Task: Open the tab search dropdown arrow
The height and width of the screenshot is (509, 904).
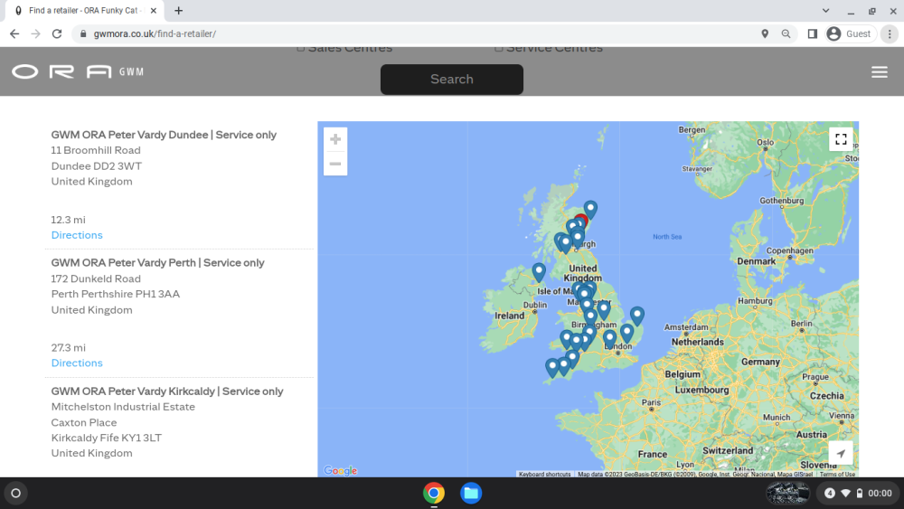Action: pyautogui.click(x=825, y=10)
